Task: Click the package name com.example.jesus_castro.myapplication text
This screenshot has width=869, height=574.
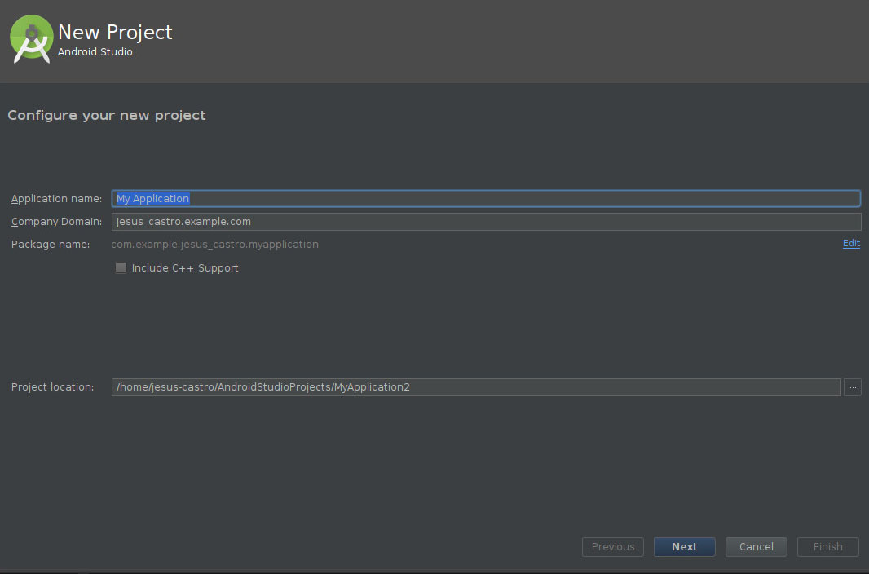Action: [215, 245]
